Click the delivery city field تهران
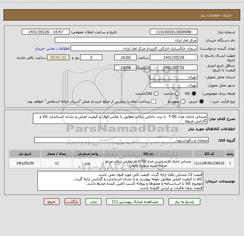244x236 pixels. (x=174, y=85)
